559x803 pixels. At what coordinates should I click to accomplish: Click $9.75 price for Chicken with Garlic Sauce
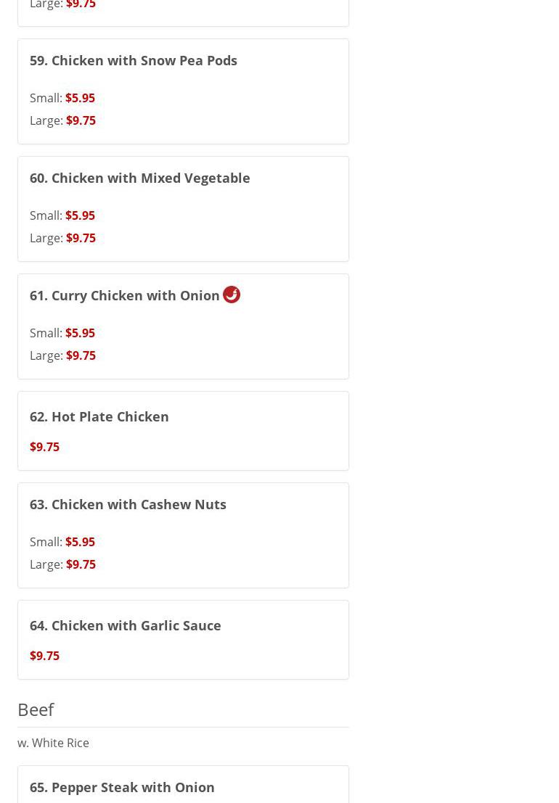click(x=45, y=656)
